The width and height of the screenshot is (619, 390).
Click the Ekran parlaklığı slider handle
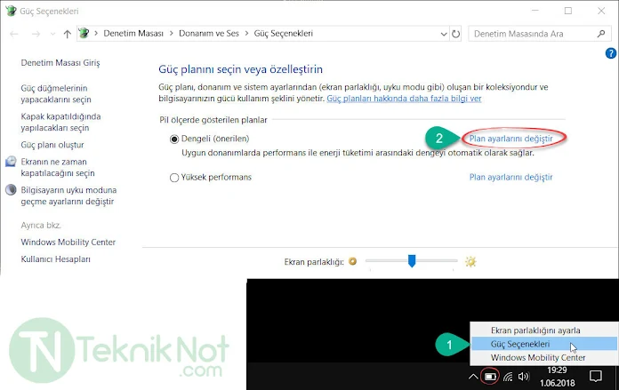(412, 260)
